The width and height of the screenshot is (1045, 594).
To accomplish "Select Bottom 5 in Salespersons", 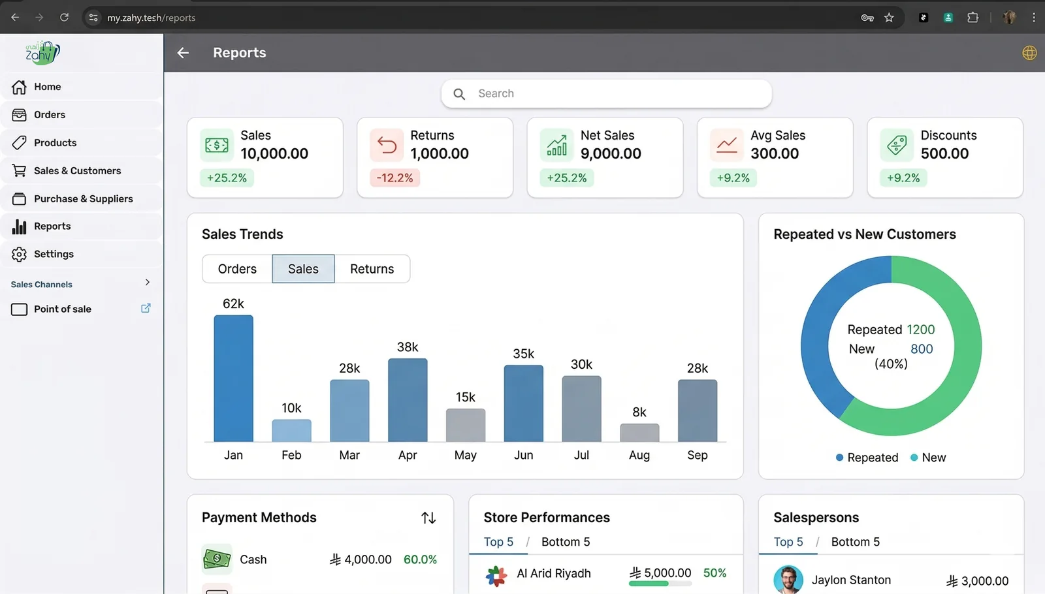I will pyautogui.click(x=856, y=542).
